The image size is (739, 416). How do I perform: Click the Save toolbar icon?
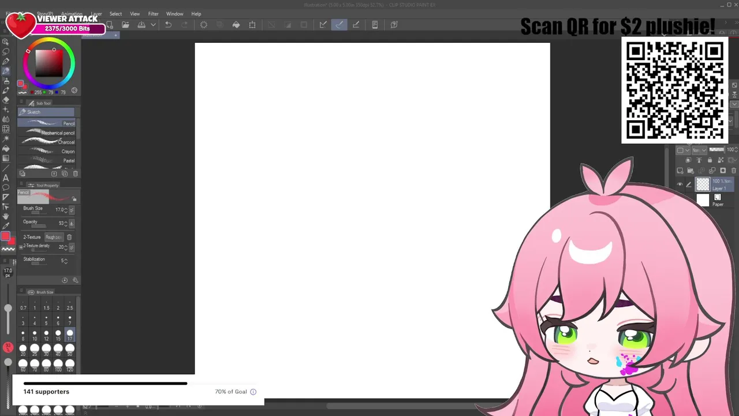[x=141, y=25]
